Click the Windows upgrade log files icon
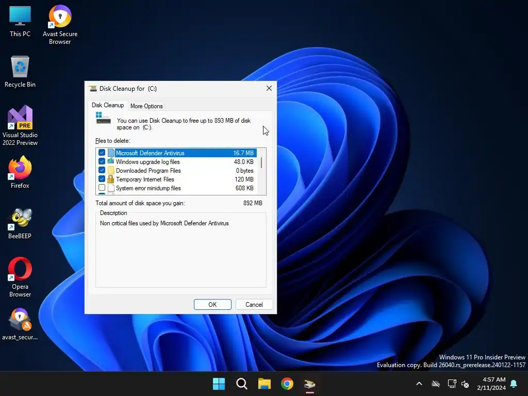 [x=111, y=161]
